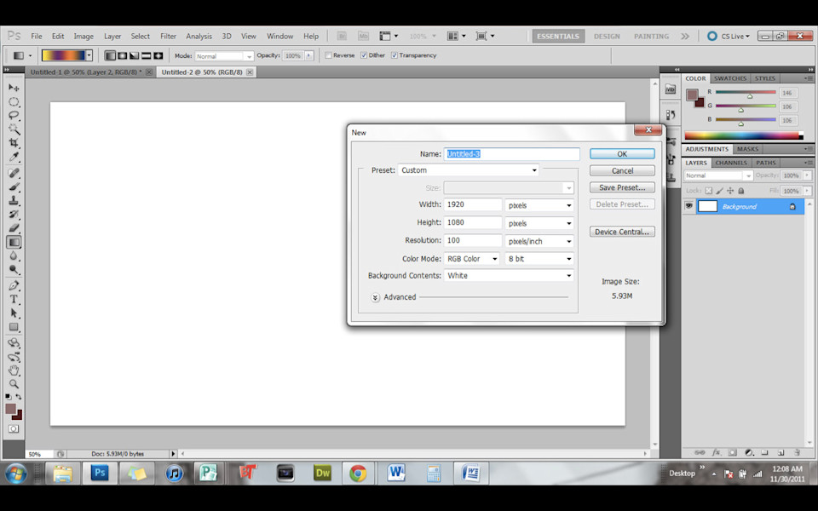
Task: Click OK in the New dialog
Action: [622, 154]
